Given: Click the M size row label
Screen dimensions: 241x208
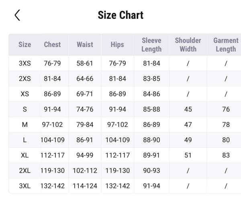Looking at the screenshot, I should click(25, 124).
